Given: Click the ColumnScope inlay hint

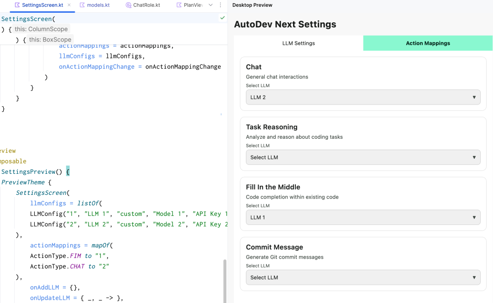Looking at the screenshot, I should click(41, 29).
